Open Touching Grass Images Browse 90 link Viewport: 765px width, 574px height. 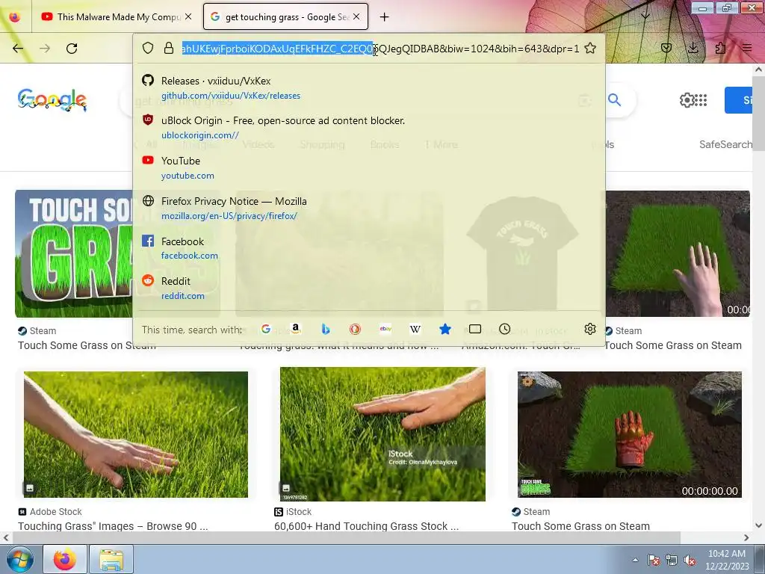pyautogui.click(x=114, y=526)
